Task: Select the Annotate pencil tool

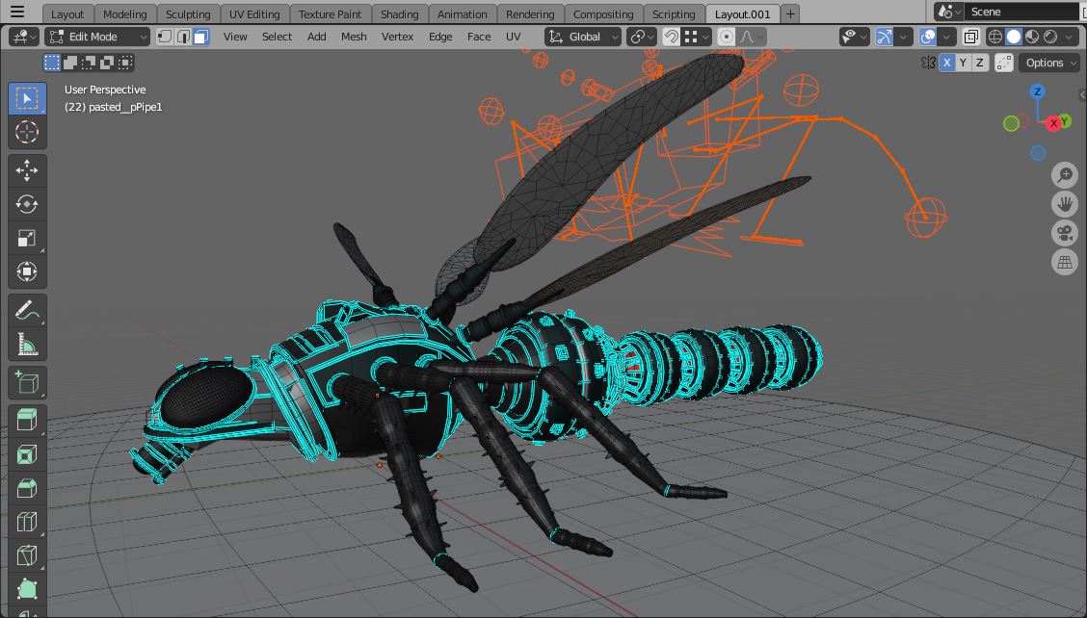Action: [27, 310]
